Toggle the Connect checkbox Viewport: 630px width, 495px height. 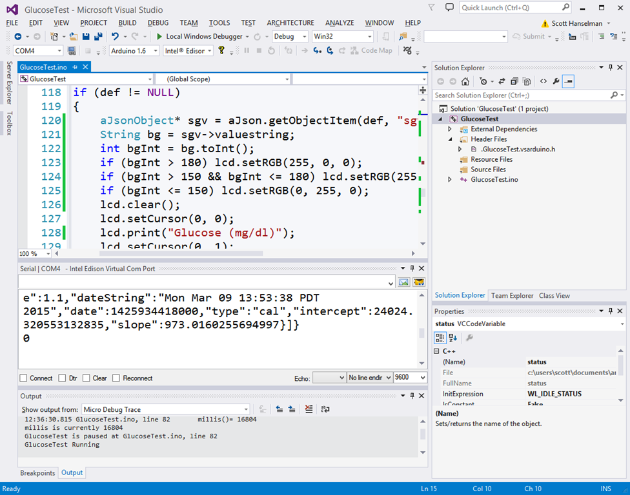23,378
